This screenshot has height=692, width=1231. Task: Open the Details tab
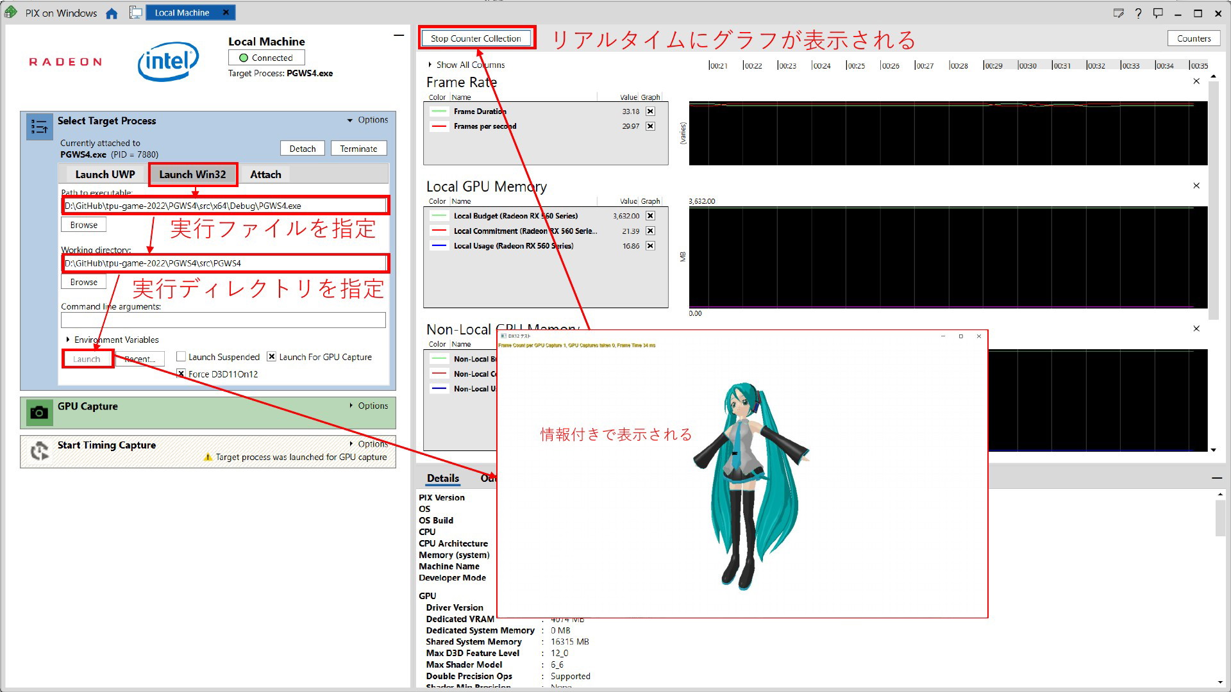point(443,478)
